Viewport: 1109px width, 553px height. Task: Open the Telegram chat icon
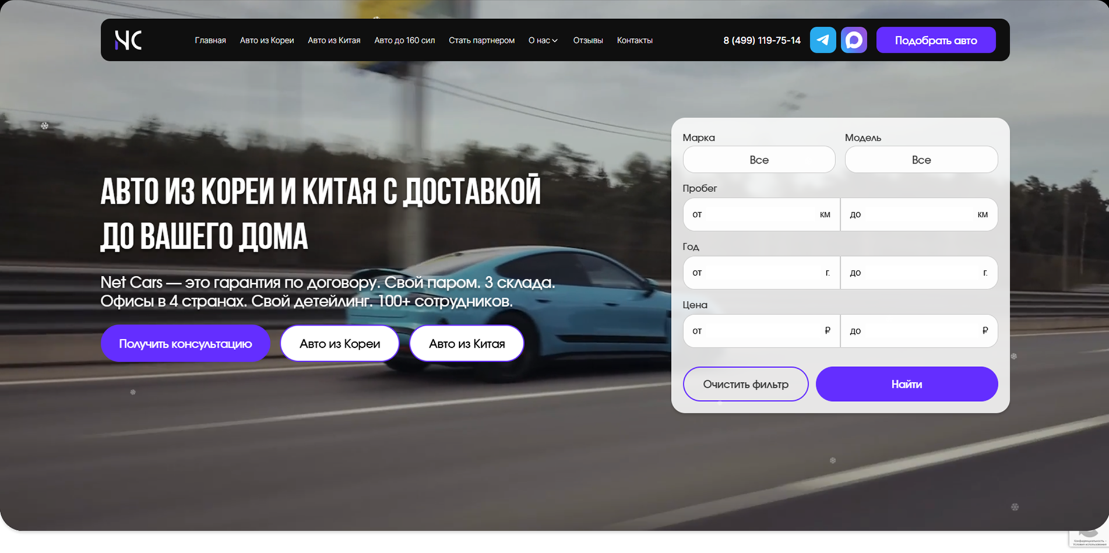coord(823,40)
